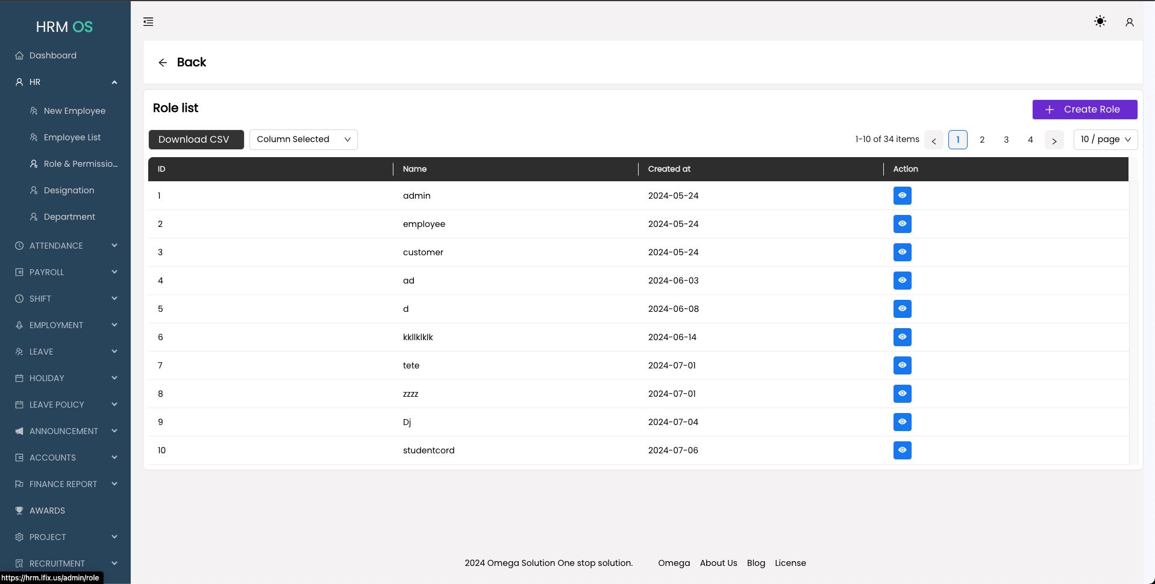1155x584 pixels.
Task: Click the Accounts icon in sidebar
Action: tap(19, 458)
